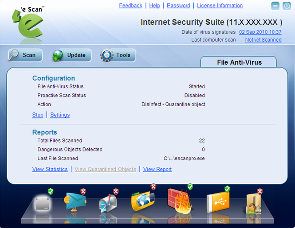Open the File Anti-Virus dock icon
Image resolution: width=295 pixels, height=228 pixels.
point(42,203)
